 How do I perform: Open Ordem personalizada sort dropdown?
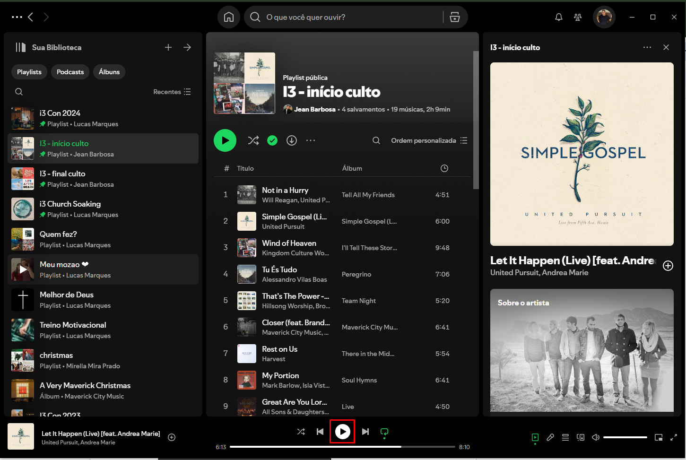(429, 140)
